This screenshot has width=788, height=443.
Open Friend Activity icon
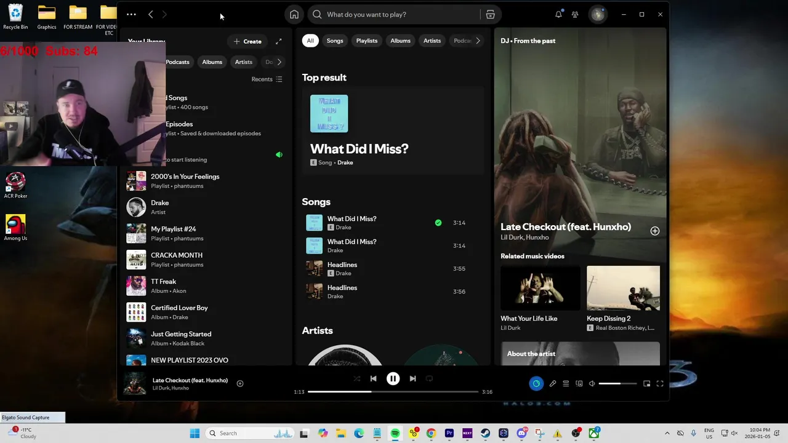575,14
